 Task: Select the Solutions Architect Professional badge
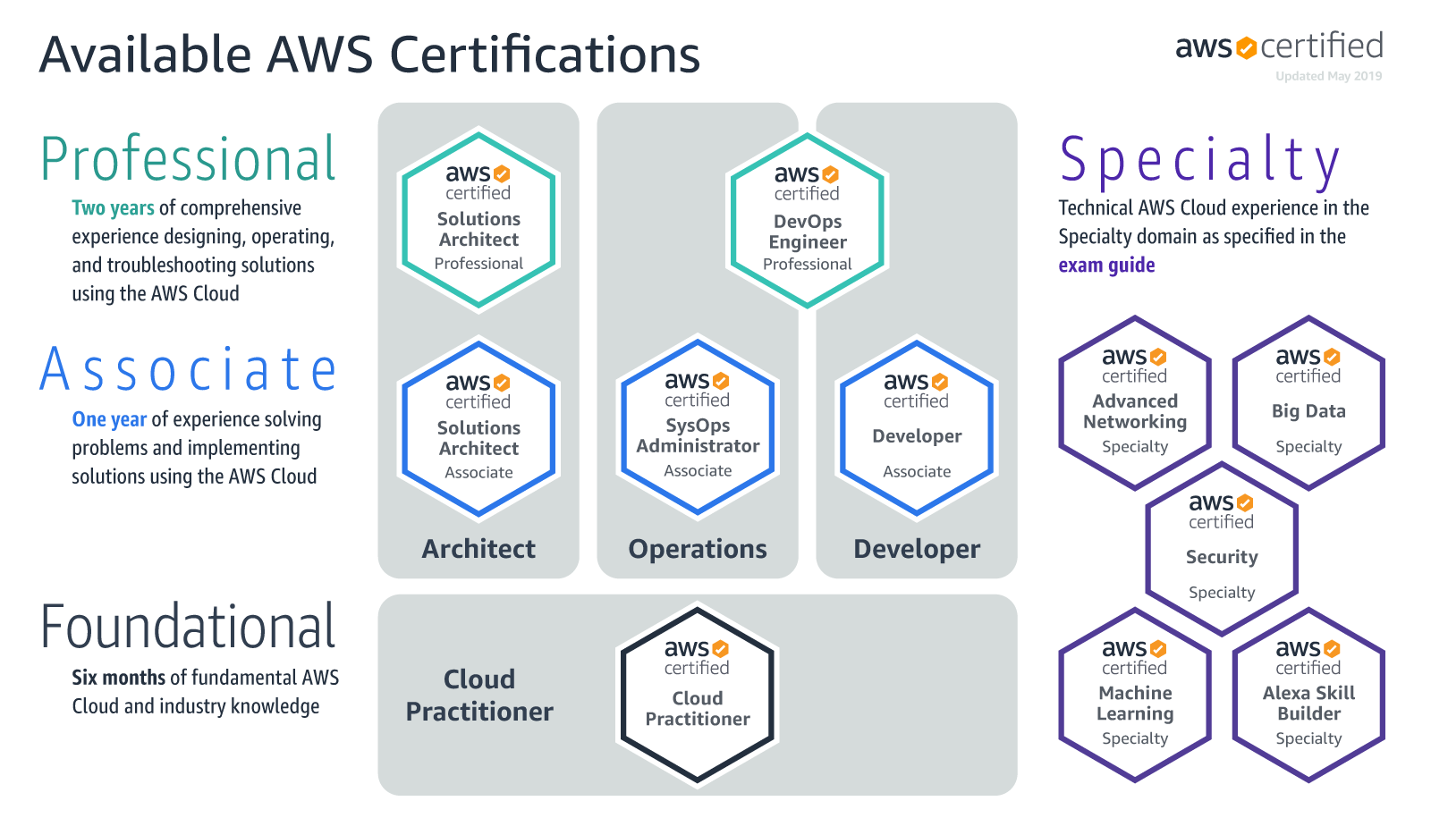click(478, 219)
